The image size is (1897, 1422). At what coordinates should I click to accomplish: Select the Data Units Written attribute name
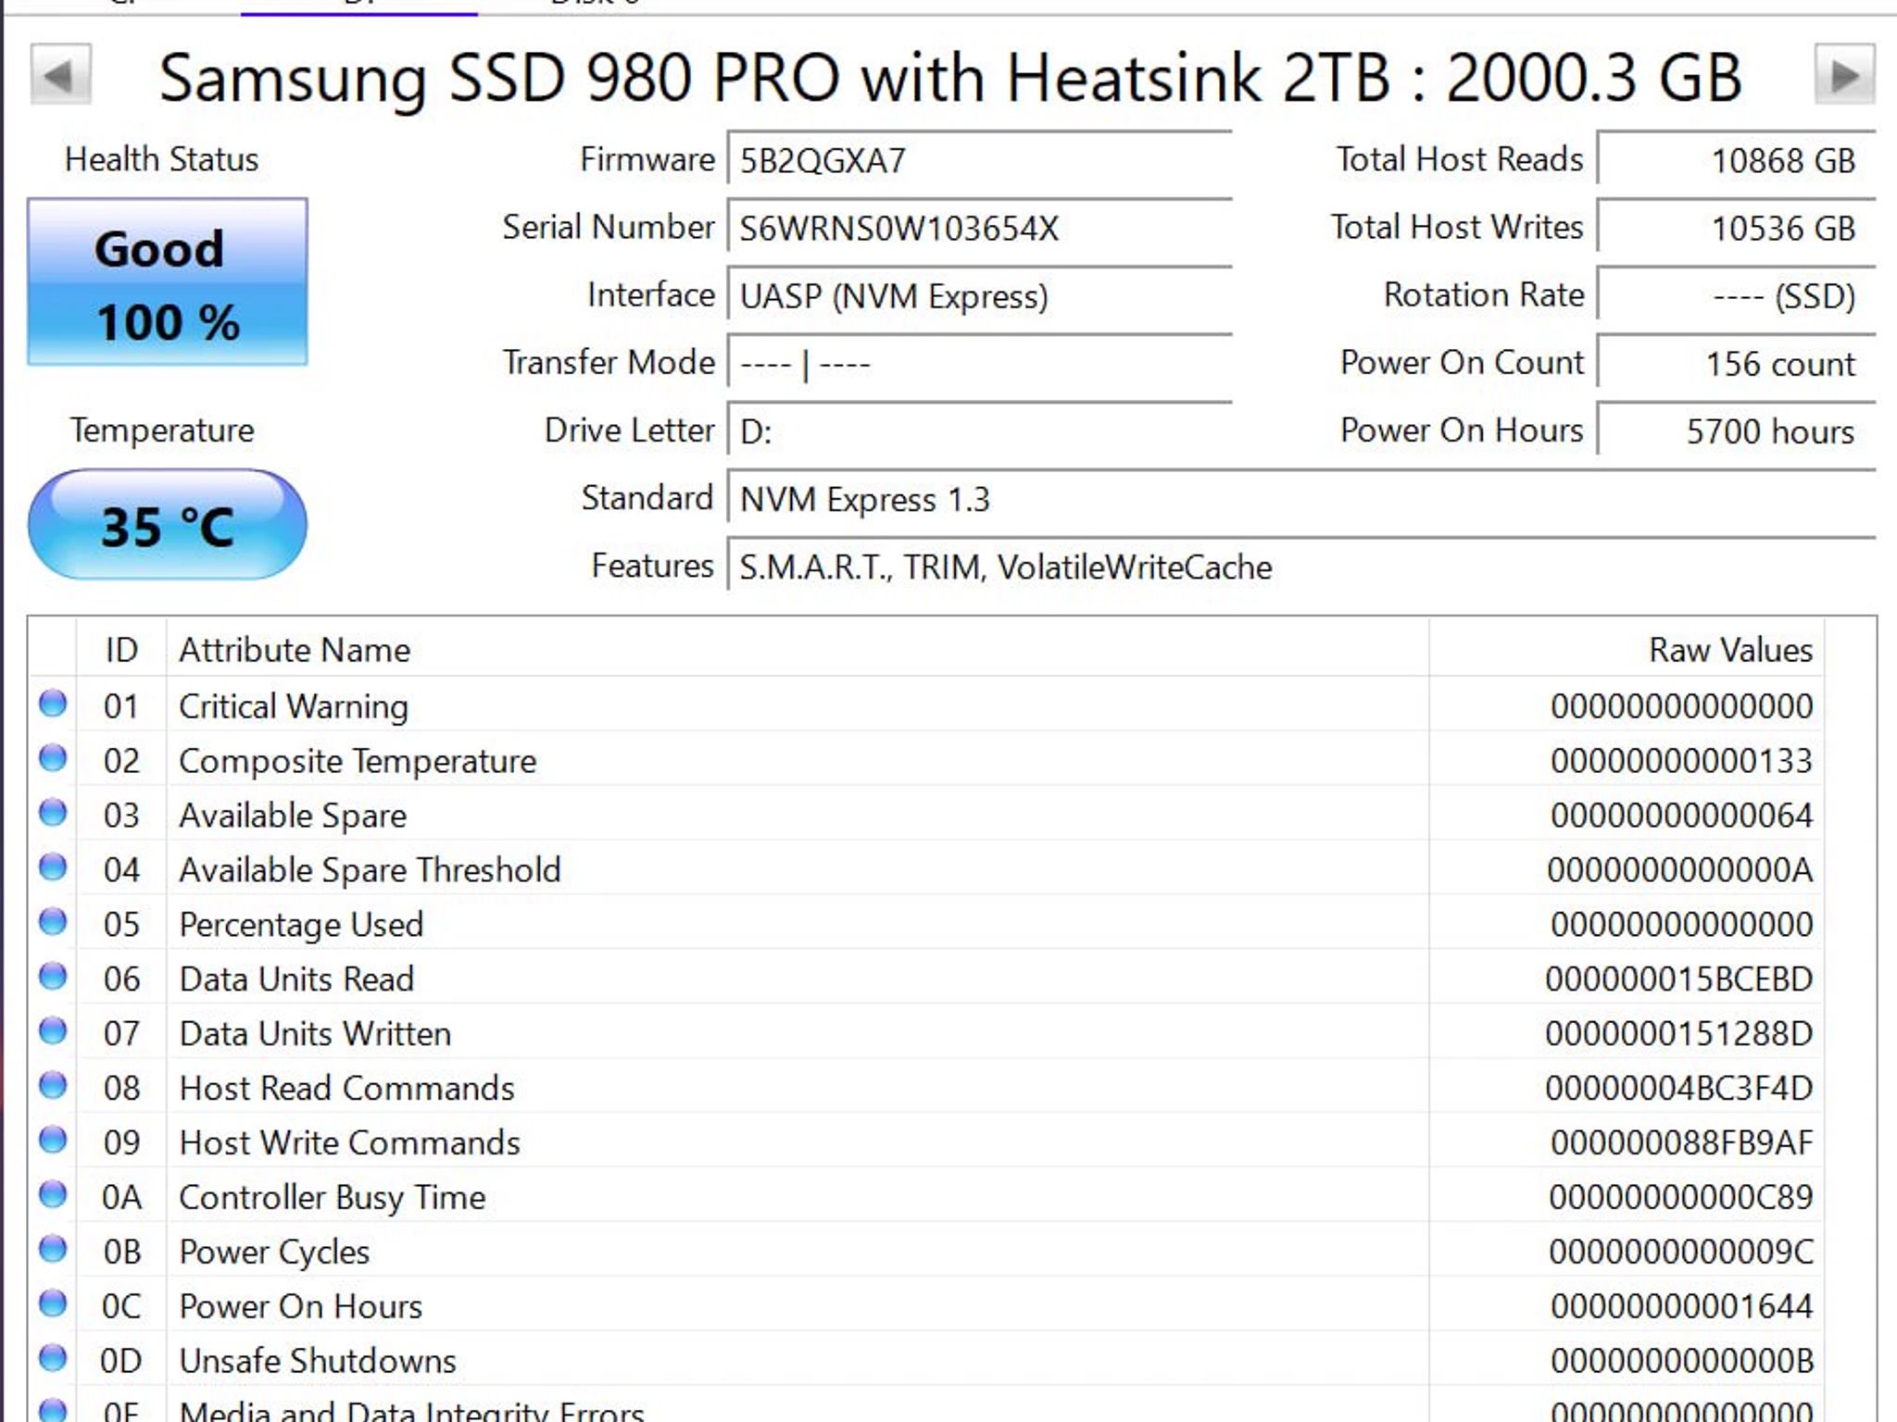[315, 1034]
